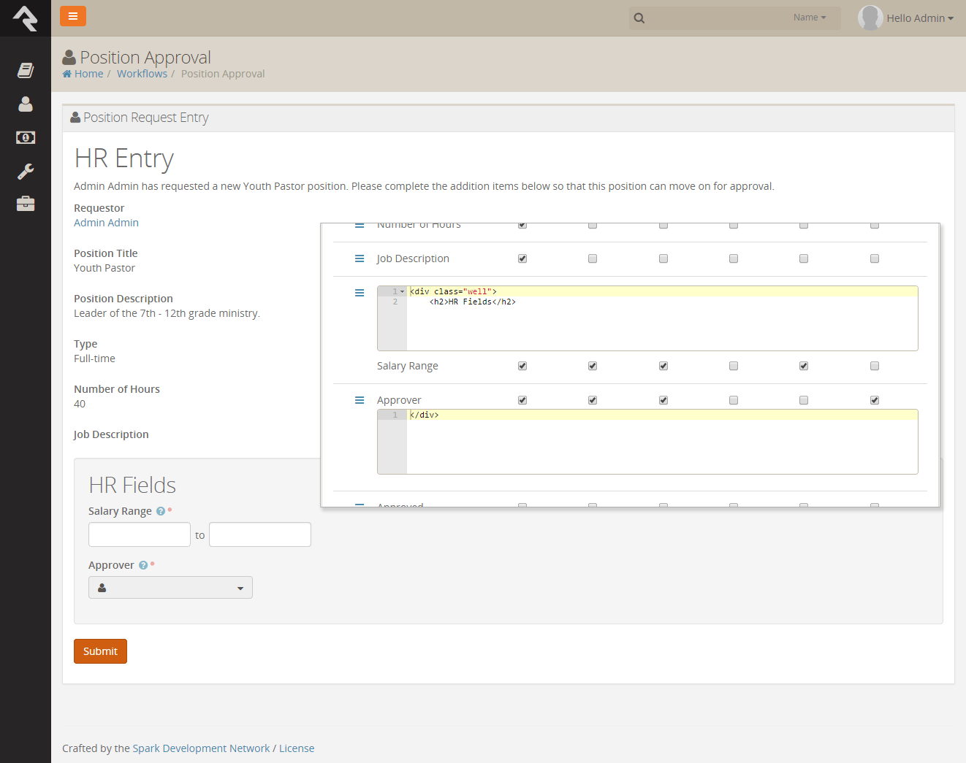The height and width of the screenshot is (763, 966).
Task: Open the Hello Admin user menu
Action: (920, 18)
